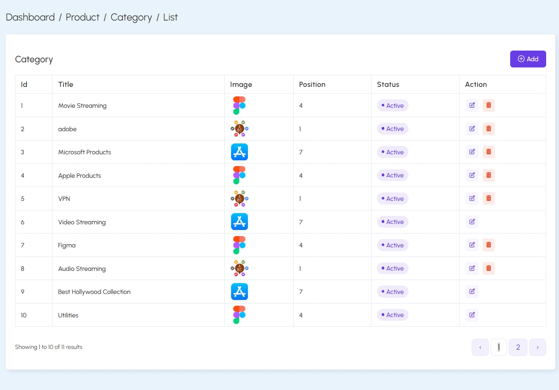Delete the VPN category
The height and width of the screenshot is (390, 559).
[489, 198]
